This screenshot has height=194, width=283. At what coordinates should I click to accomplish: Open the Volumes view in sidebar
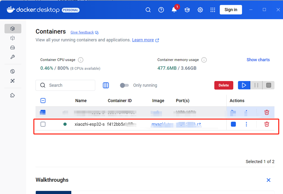click(13, 48)
